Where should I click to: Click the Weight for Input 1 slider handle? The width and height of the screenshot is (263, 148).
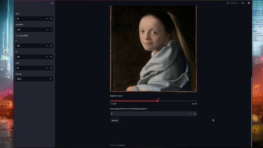coord(158,101)
